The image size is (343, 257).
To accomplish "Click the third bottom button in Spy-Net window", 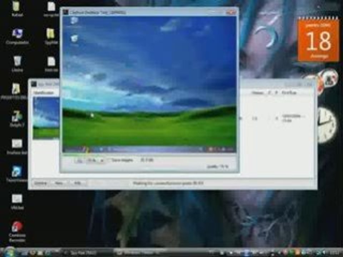I will [77, 183].
